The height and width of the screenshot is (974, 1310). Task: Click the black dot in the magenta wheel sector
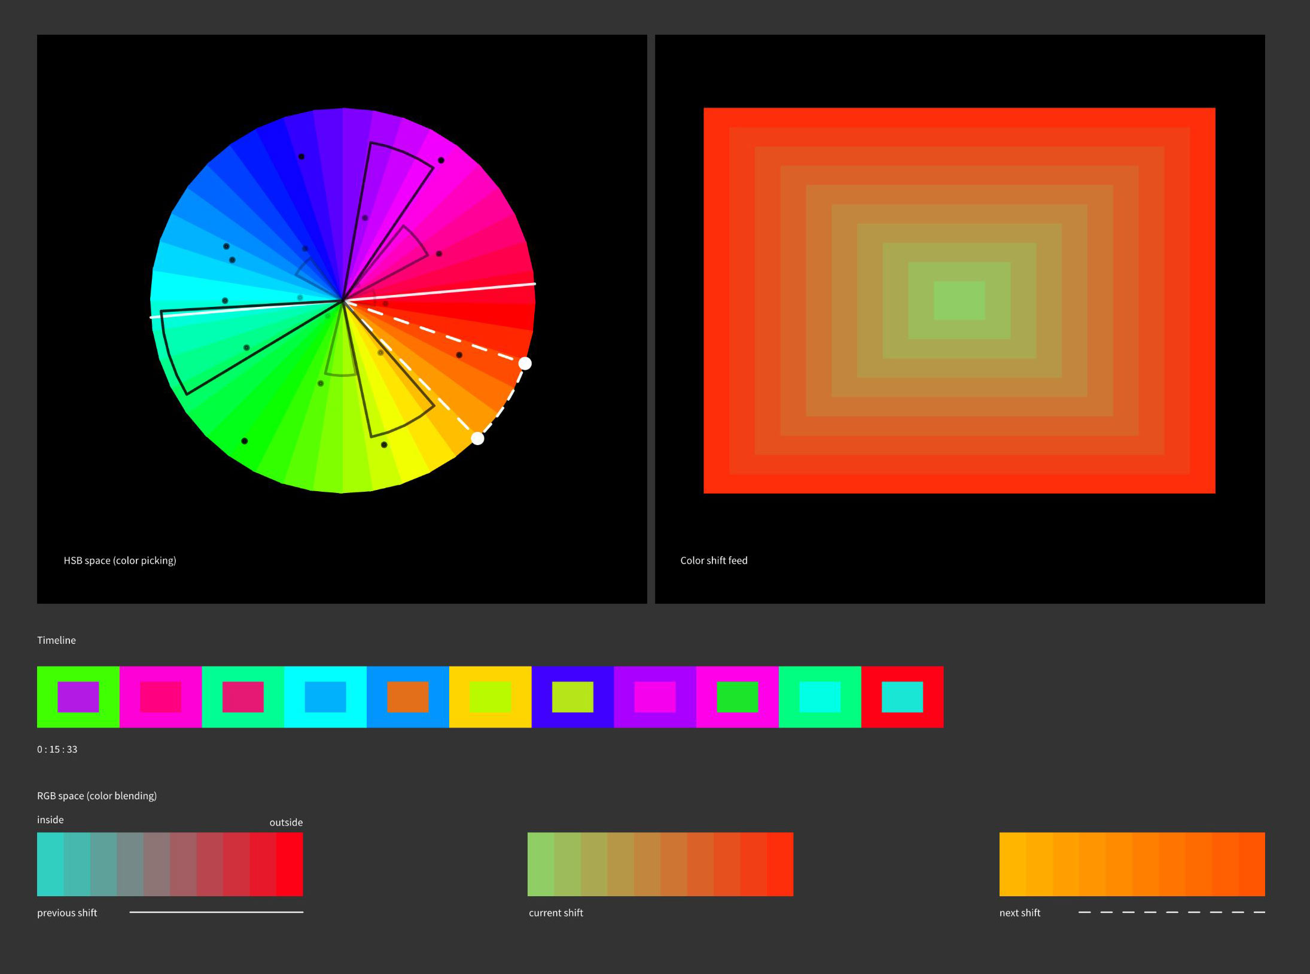pyautogui.click(x=441, y=160)
